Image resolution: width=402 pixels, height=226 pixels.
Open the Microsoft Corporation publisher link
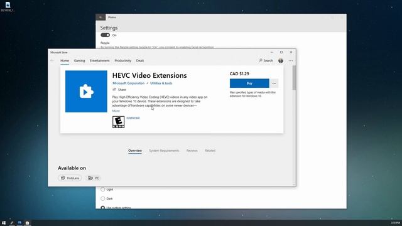pyautogui.click(x=128, y=83)
